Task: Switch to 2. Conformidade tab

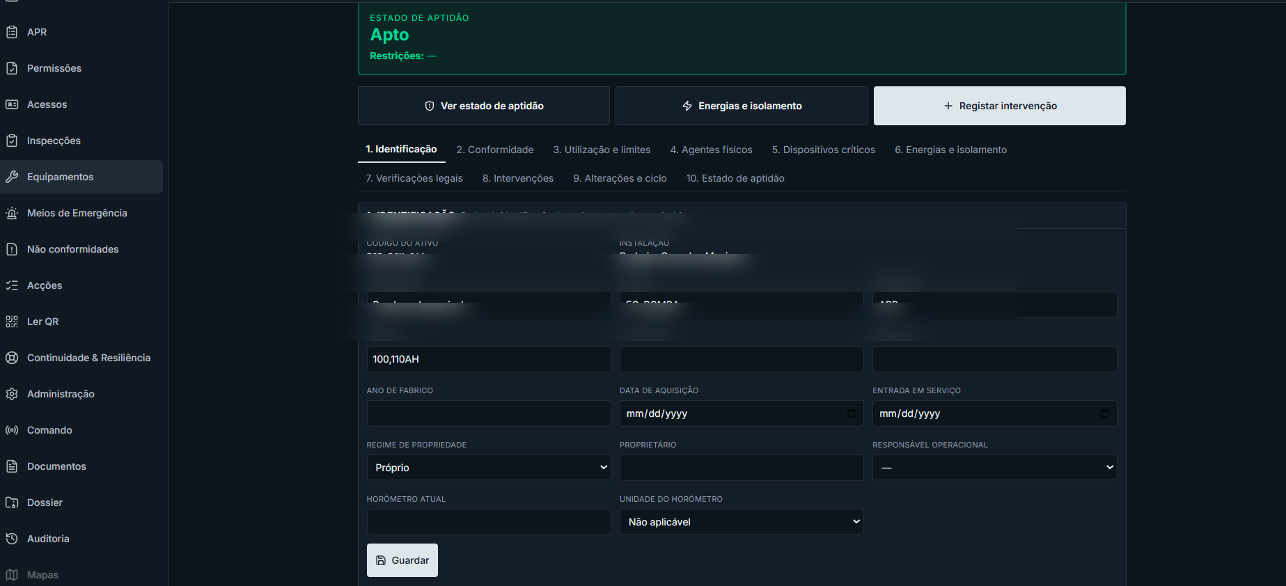Action: [x=495, y=150]
